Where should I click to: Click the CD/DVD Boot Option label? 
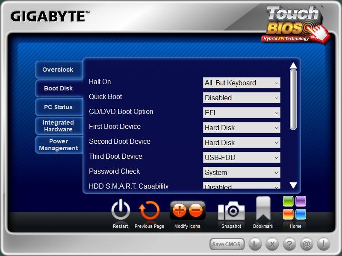pyautogui.click(x=121, y=111)
